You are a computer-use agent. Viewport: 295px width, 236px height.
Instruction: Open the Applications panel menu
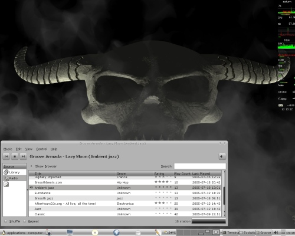tap(14, 233)
